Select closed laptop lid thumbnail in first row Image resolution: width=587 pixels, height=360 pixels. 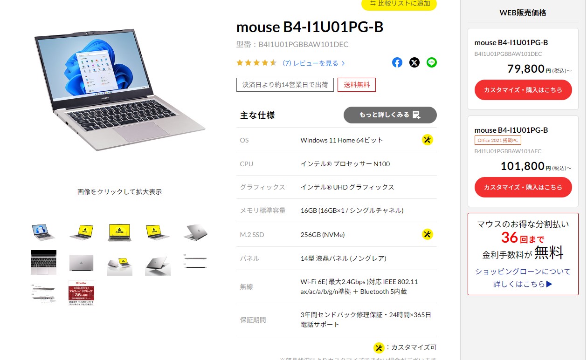click(196, 232)
